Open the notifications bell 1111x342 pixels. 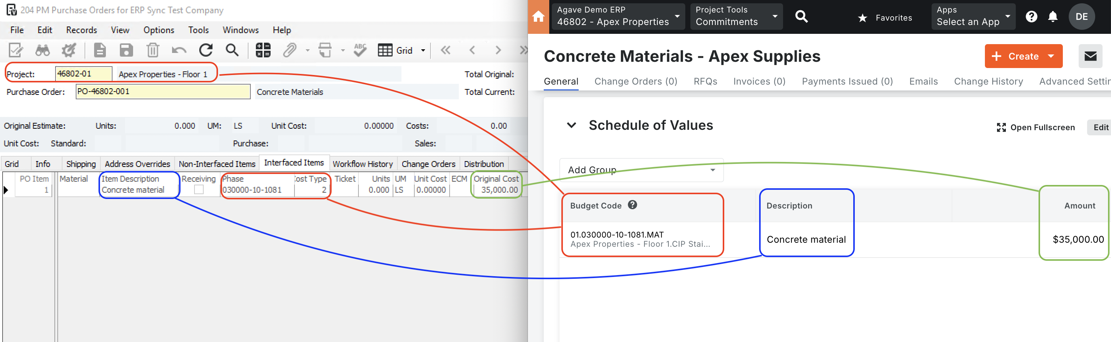coord(1053,17)
